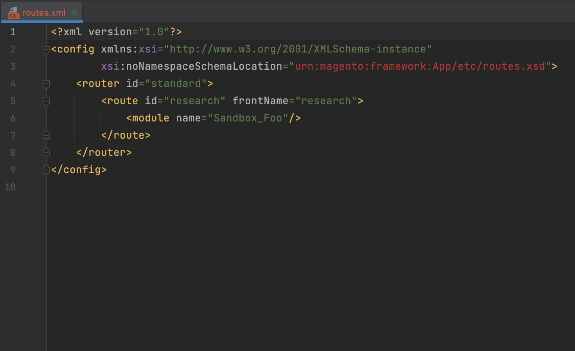The height and width of the screenshot is (351, 575).
Task: Click the closing config fold marker on line 9
Action: point(46,170)
